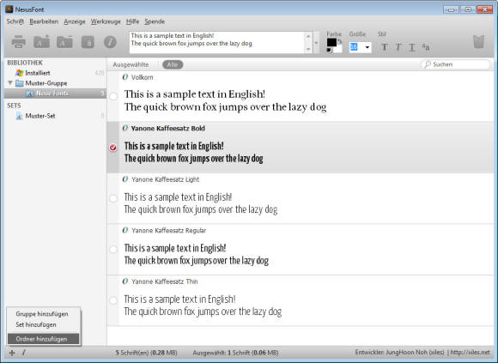Click the plus icon in the bottom status bar
This screenshot has height=363, width=498.
12,353
